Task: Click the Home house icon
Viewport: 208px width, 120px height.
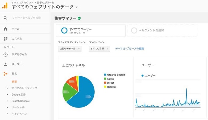Action: click(x=6, y=29)
